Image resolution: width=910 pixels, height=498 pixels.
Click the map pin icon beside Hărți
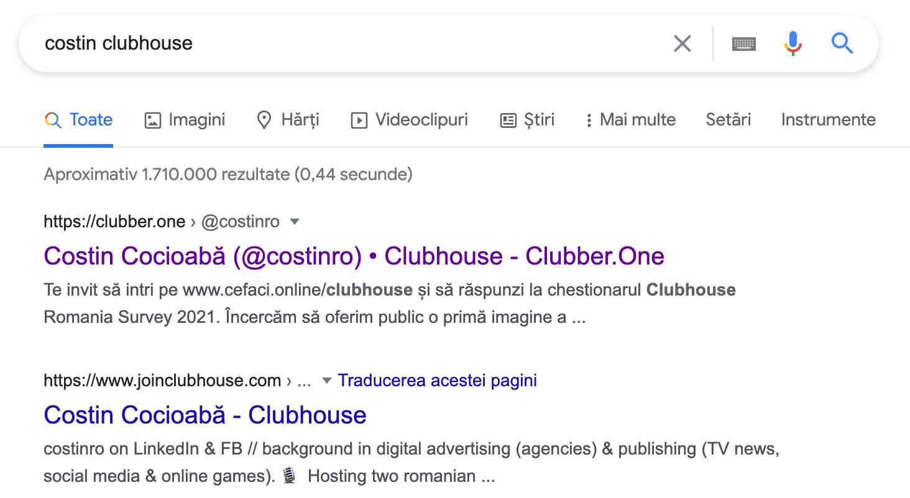tap(264, 120)
